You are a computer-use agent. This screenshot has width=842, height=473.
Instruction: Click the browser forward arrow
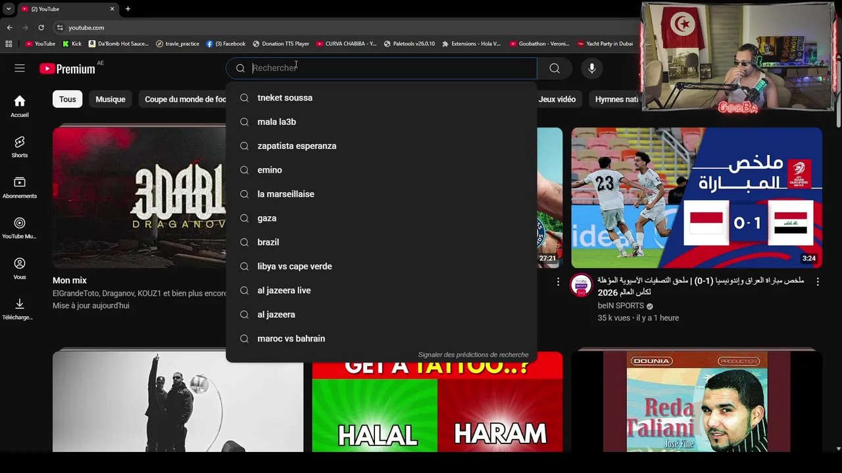(25, 28)
